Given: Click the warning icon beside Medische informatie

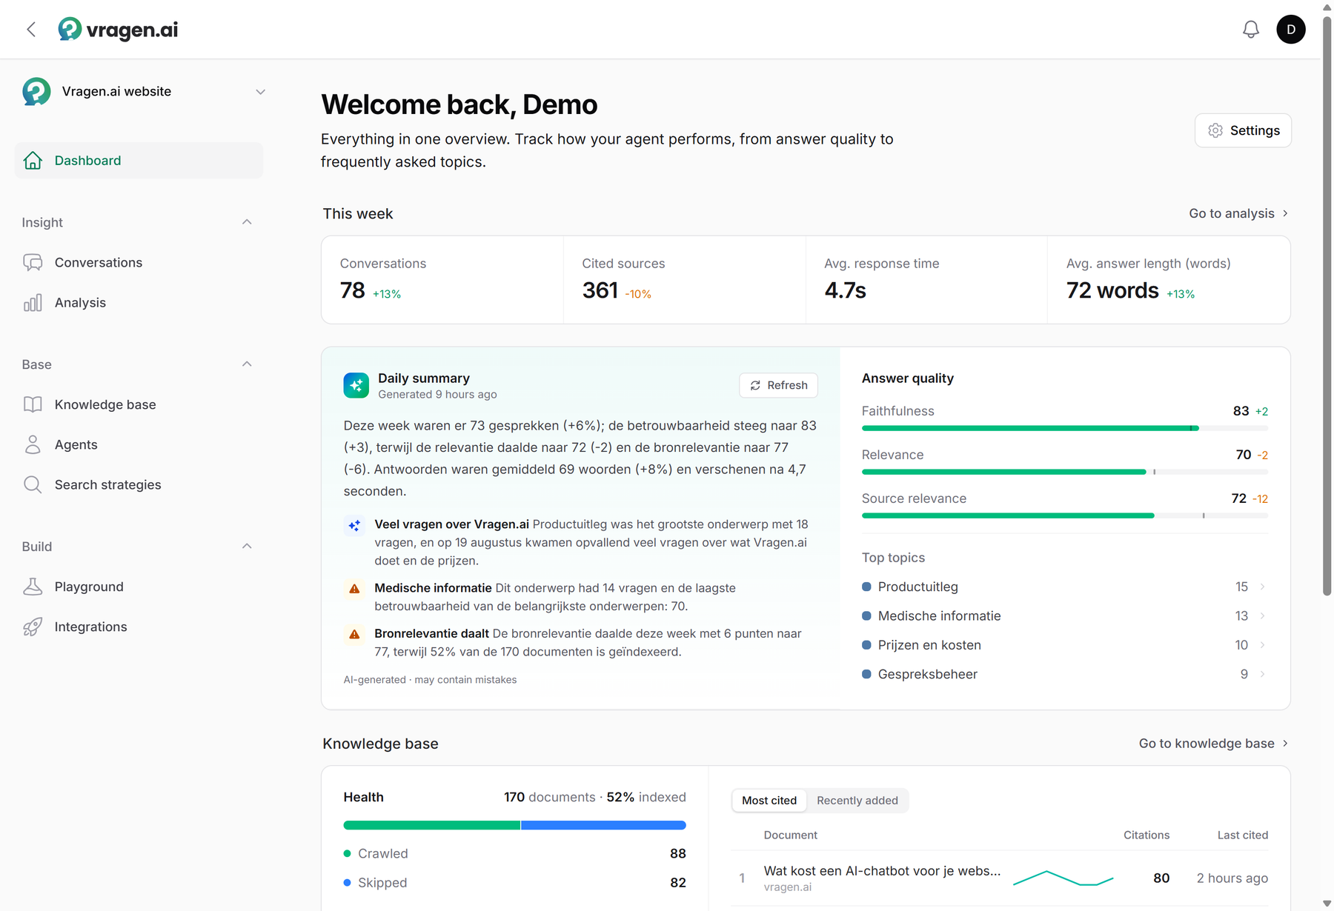Looking at the screenshot, I should tap(354, 589).
